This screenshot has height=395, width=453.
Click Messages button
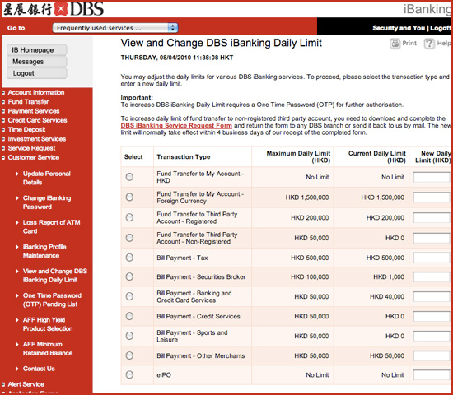tap(37, 62)
